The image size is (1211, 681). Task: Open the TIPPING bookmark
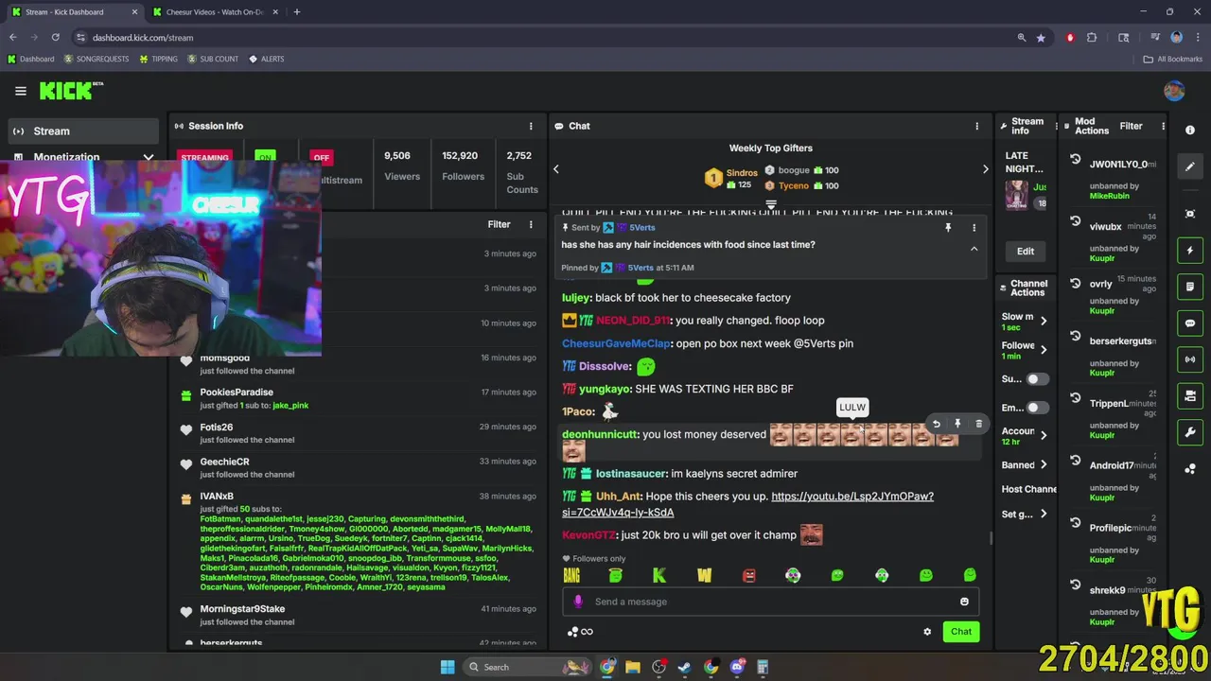click(x=158, y=59)
